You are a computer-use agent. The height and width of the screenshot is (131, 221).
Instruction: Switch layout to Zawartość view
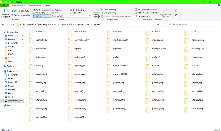click(x=57, y=16)
